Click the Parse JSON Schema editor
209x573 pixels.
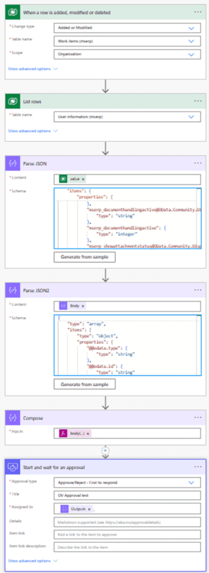click(x=127, y=219)
